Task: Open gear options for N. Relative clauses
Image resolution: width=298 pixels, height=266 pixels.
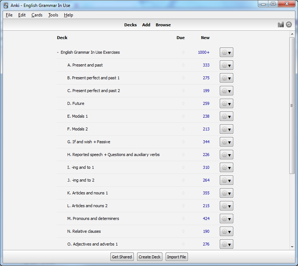Action: coord(226,231)
